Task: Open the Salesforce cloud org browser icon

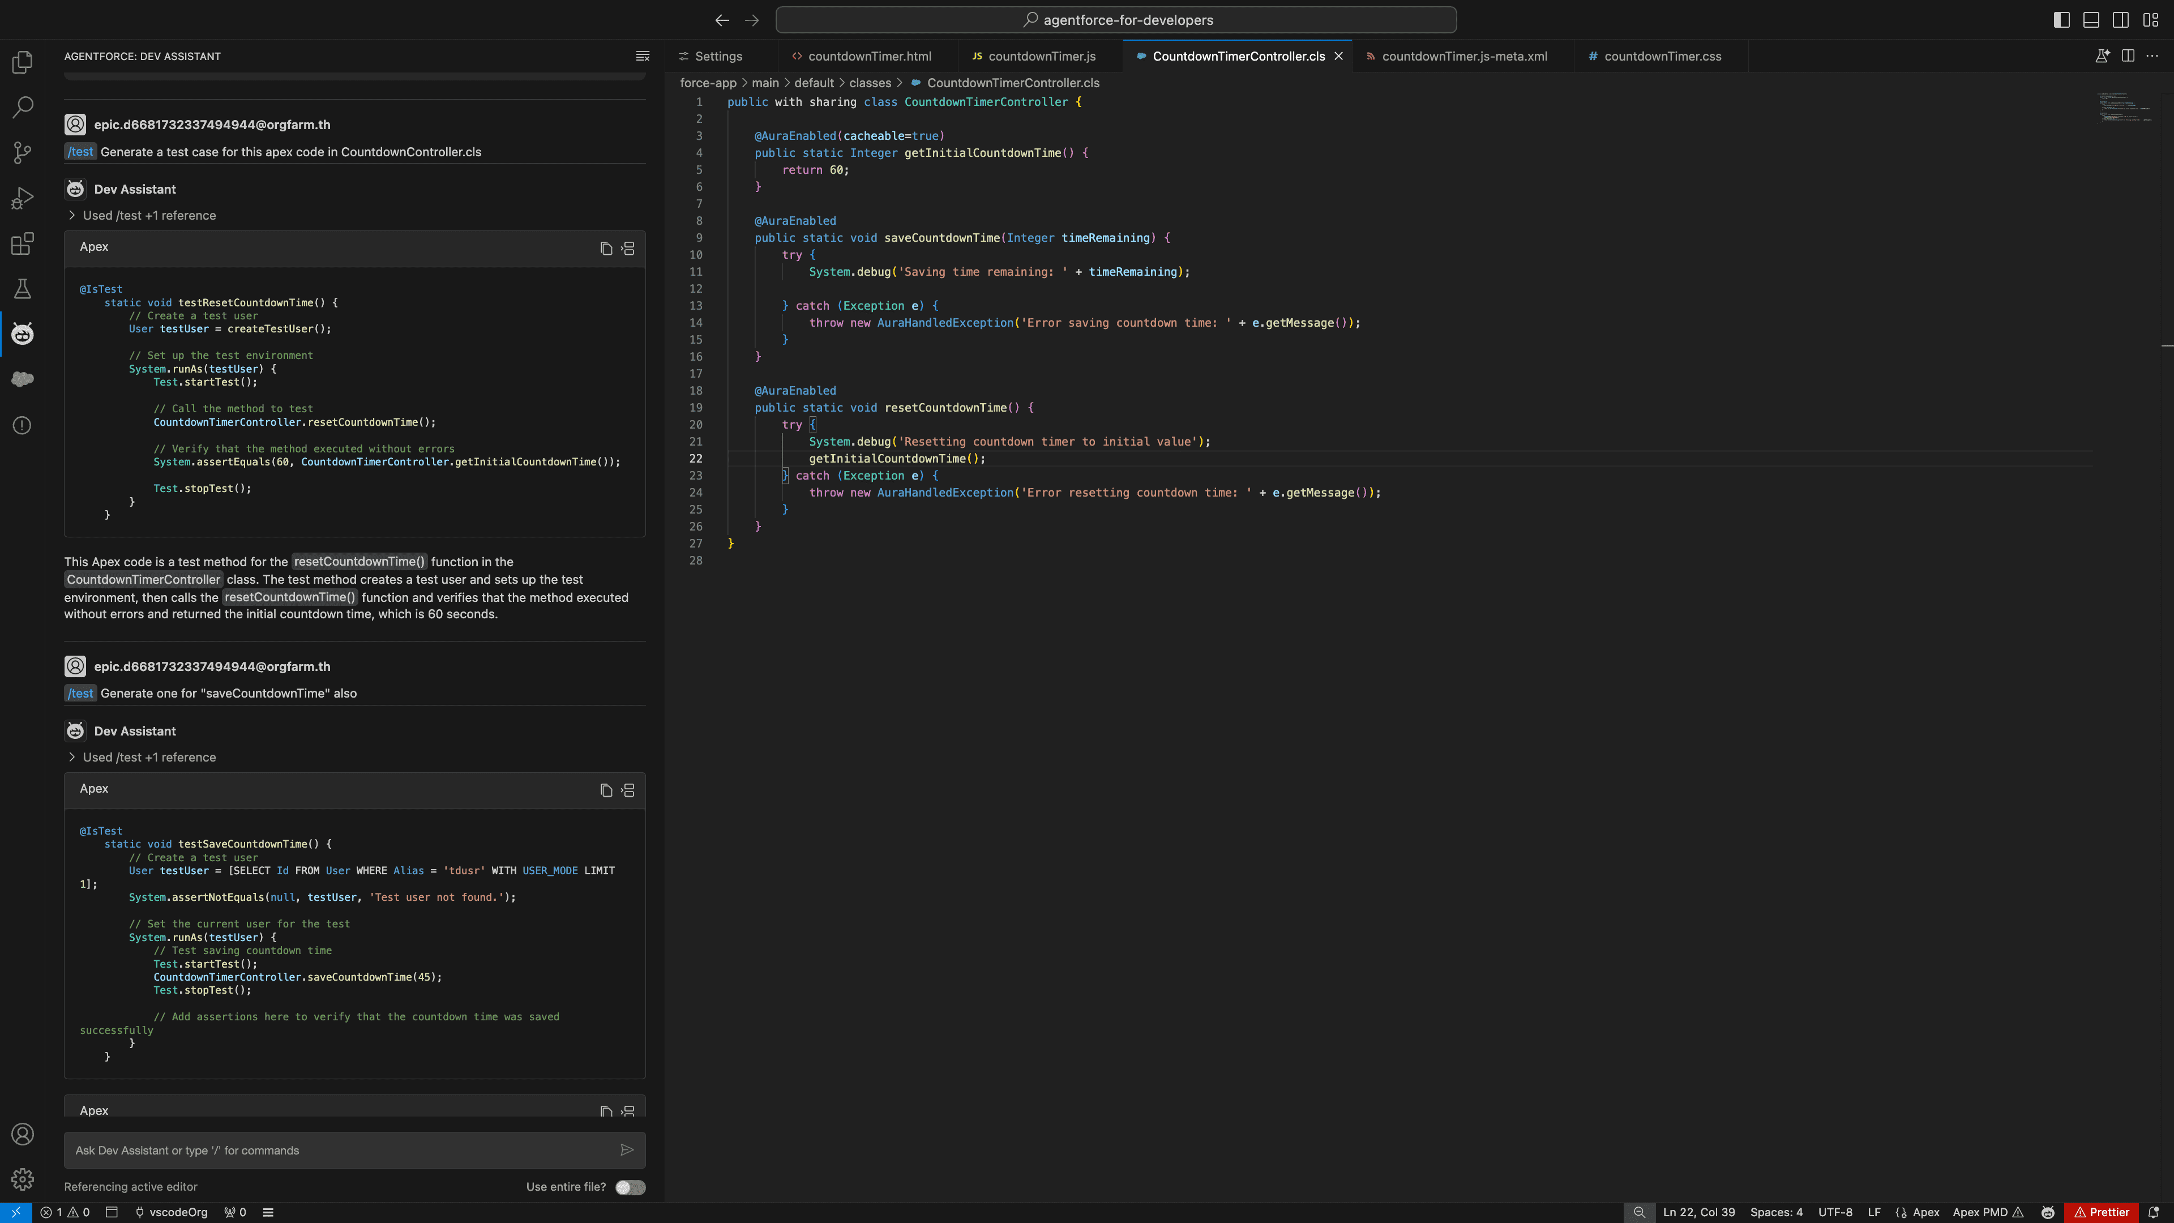Action: pyautogui.click(x=23, y=379)
